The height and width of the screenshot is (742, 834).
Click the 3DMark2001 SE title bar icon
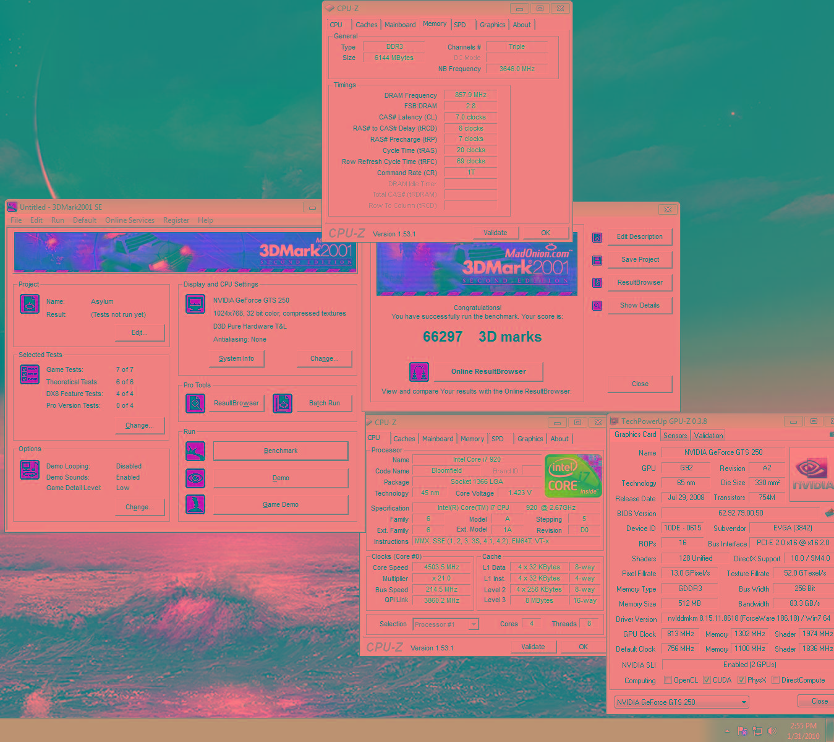coord(12,207)
